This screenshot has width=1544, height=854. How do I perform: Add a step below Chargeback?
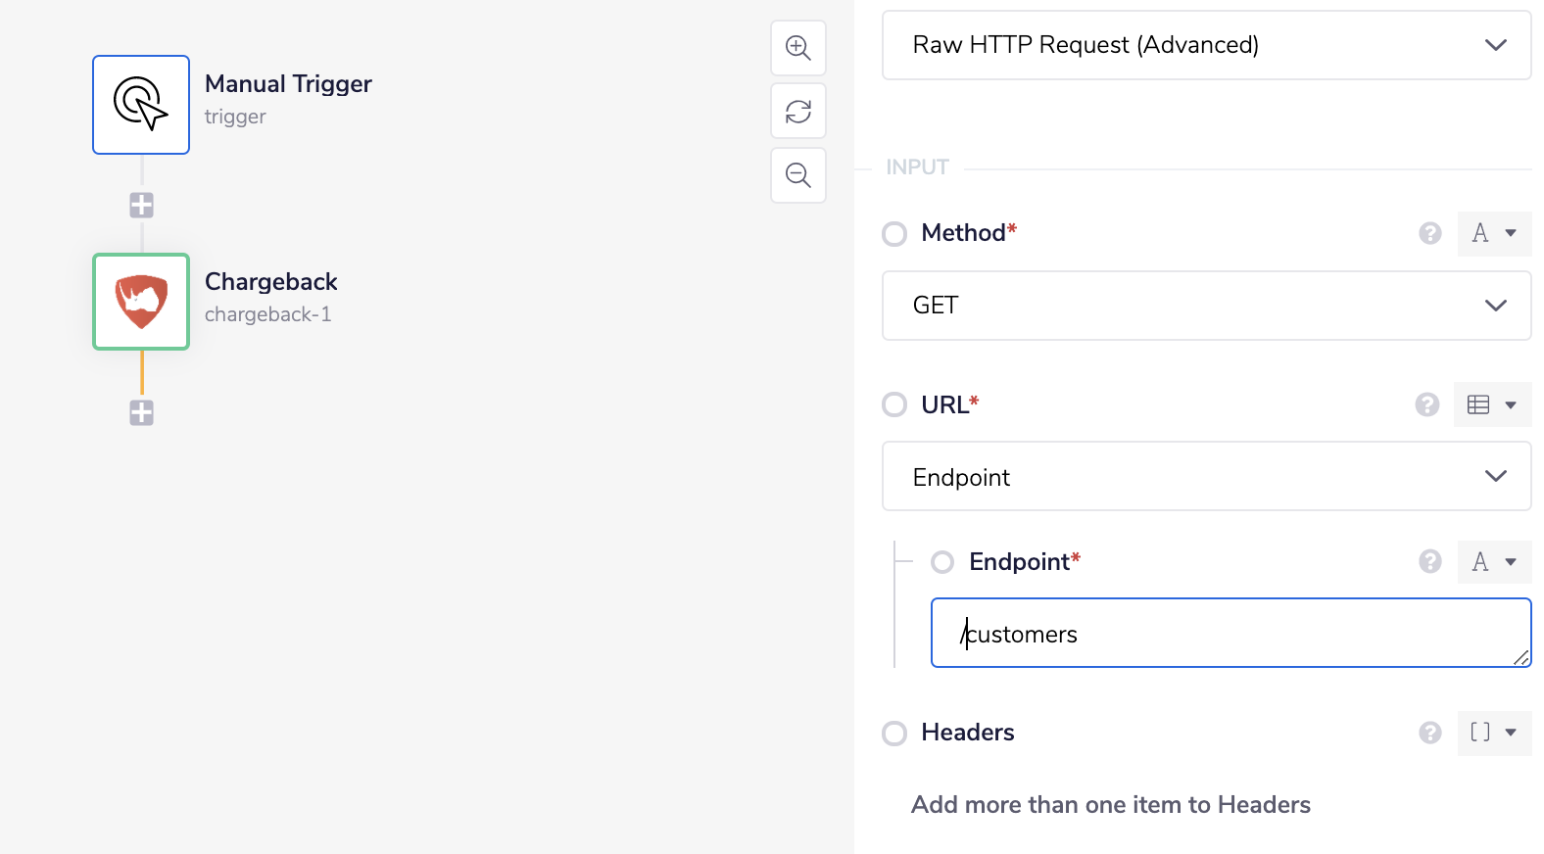tap(142, 413)
